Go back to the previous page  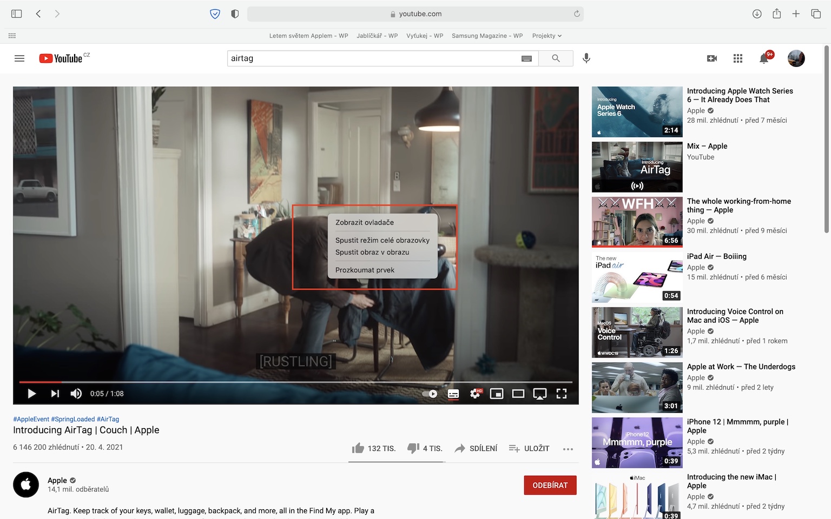tap(38, 14)
